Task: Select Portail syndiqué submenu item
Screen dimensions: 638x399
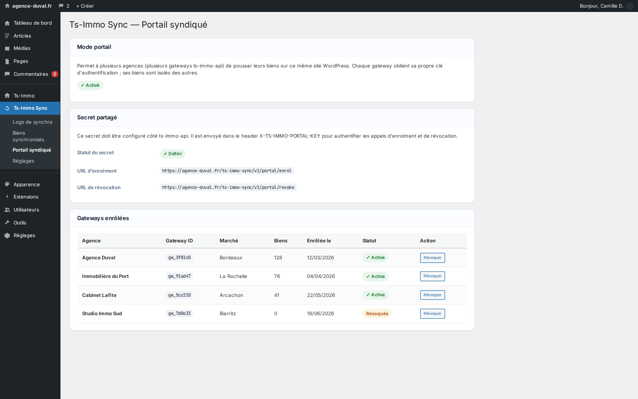Action: 32,150
